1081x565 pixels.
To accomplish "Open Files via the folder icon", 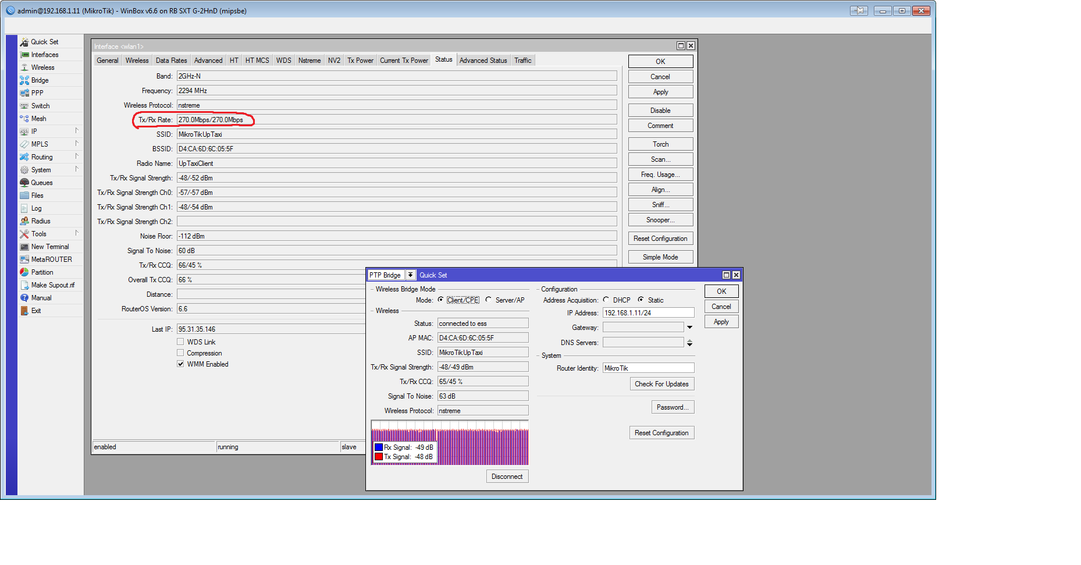I will 24,196.
